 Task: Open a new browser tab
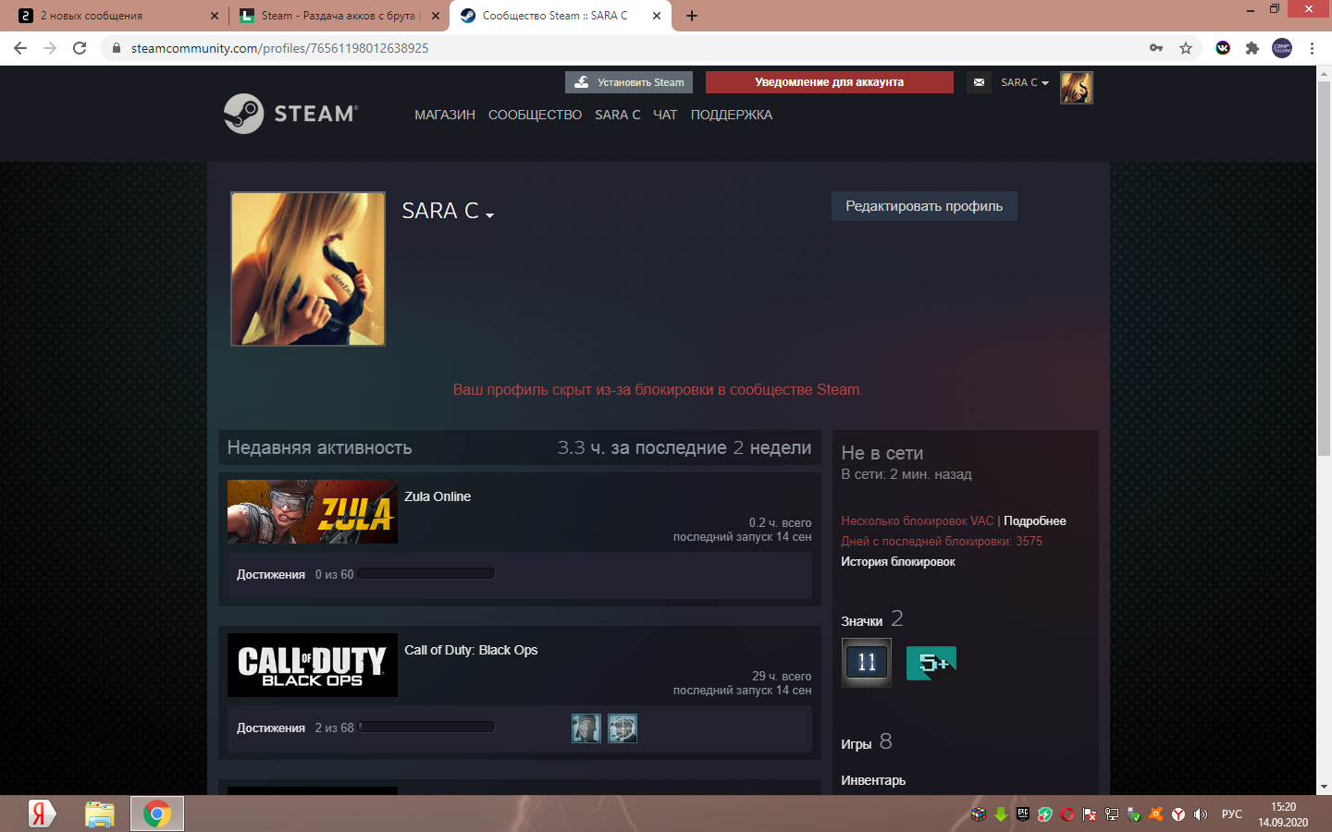point(692,16)
